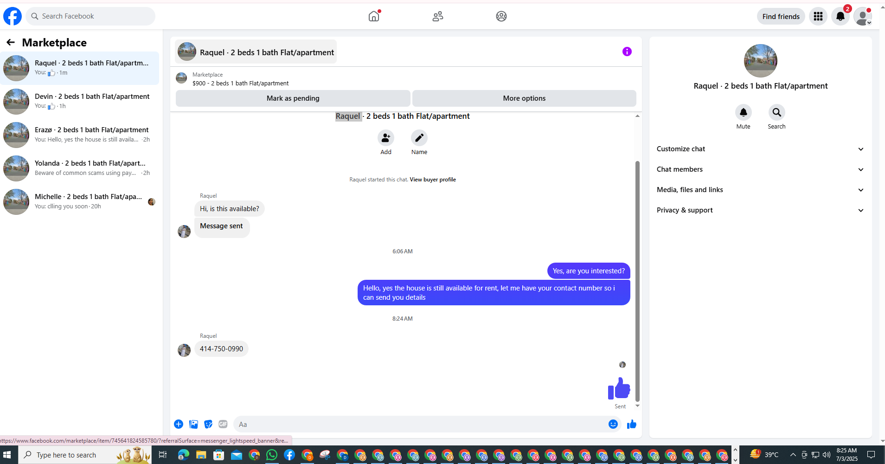Choose a GIF icon
Viewport: 885px width, 464px height.
(223, 424)
